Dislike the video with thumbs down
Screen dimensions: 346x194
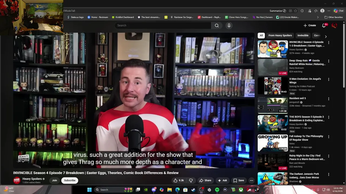tap(191, 181)
